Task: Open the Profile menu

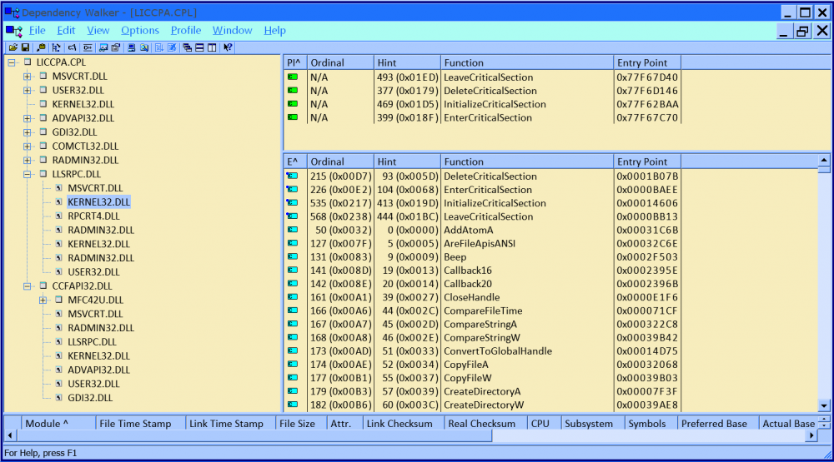Action: (186, 31)
